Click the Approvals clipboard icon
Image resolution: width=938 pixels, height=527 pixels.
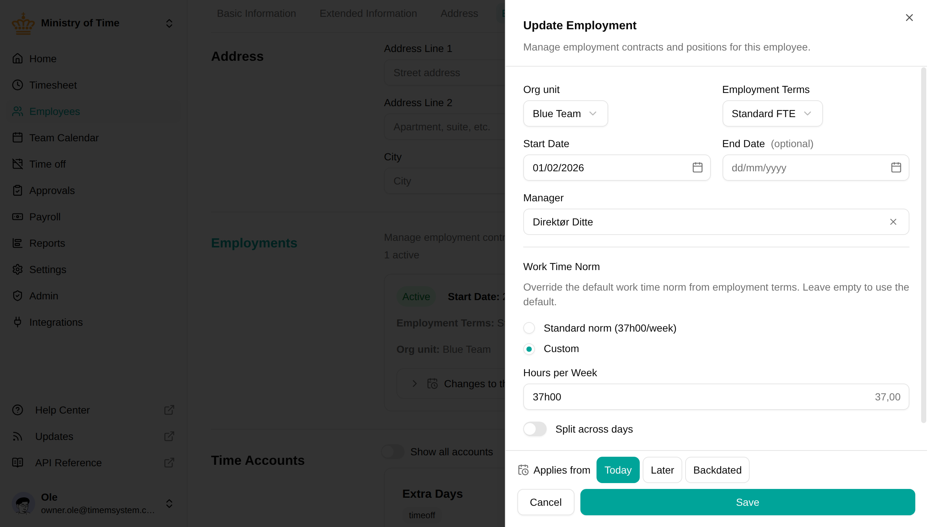pyautogui.click(x=18, y=190)
